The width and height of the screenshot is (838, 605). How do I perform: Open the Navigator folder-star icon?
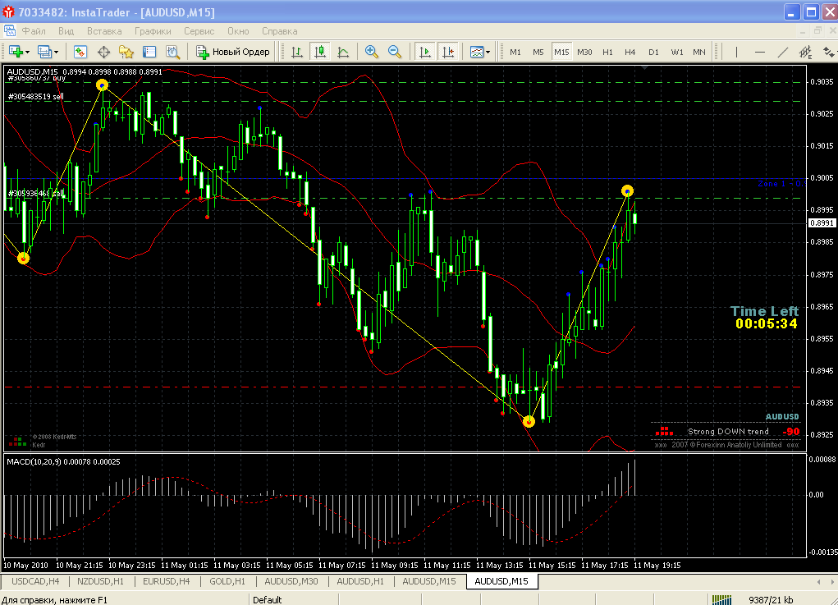click(126, 52)
